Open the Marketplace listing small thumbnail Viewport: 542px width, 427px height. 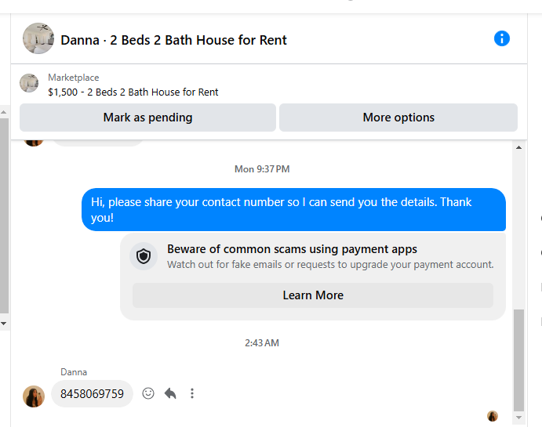pos(29,83)
